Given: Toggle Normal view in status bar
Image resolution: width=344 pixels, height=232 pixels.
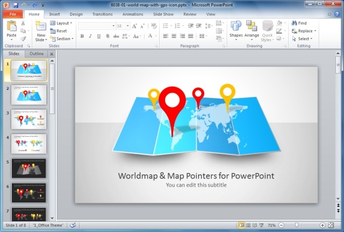Looking at the screenshot, I should [241, 225].
